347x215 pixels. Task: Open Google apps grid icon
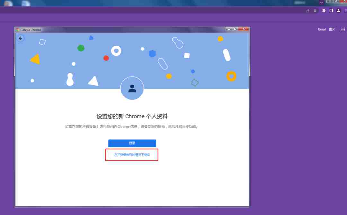[x=343, y=29]
